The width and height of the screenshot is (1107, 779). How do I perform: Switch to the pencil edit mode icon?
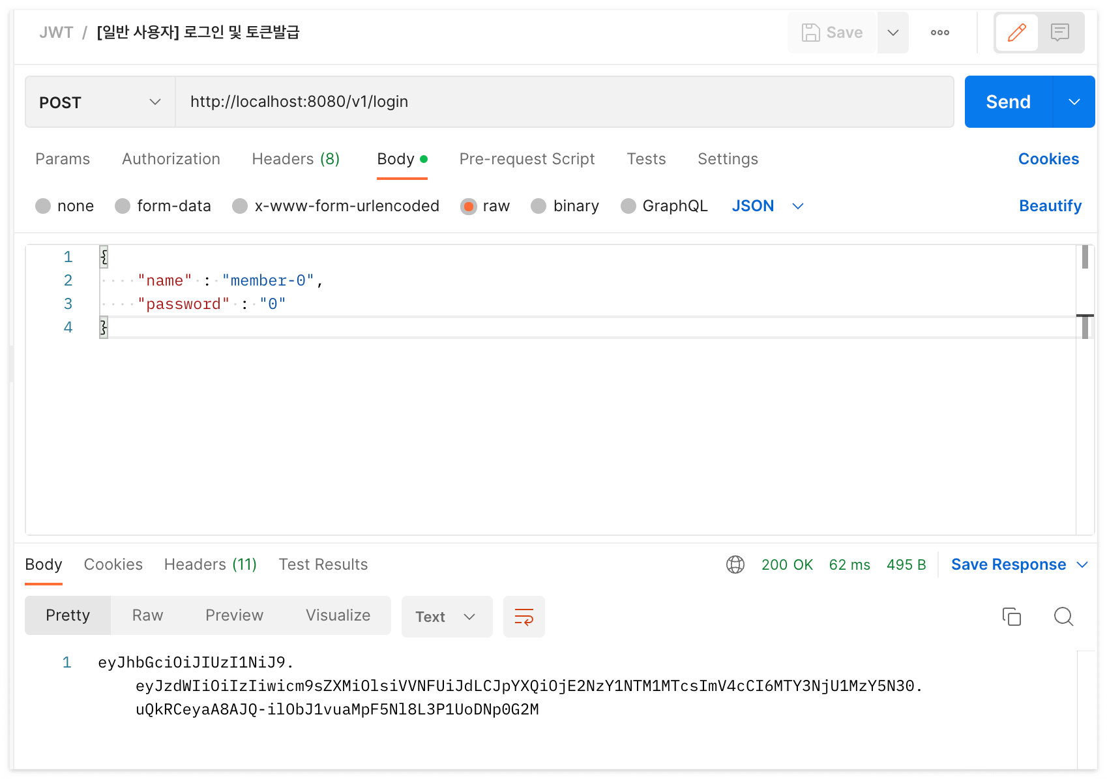(x=1016, y=33)
